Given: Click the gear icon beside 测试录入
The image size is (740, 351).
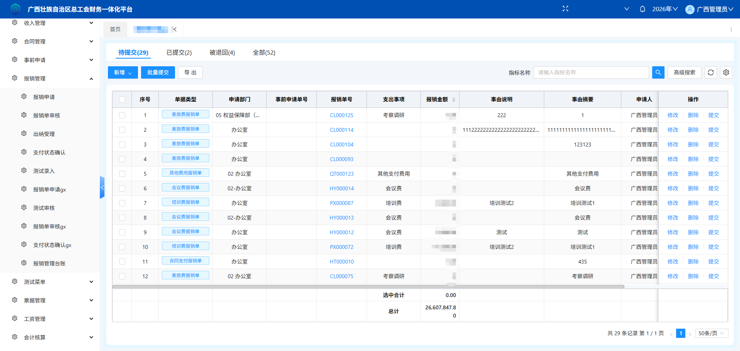Looking at the screenshot, I should coord(24,171).
